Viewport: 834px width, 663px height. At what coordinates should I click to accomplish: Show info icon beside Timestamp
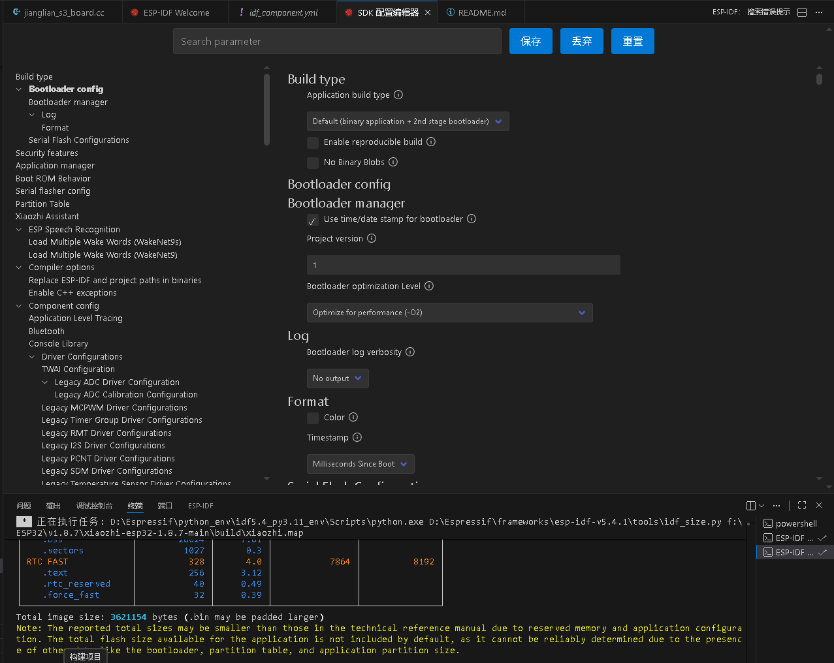(357, 437)
